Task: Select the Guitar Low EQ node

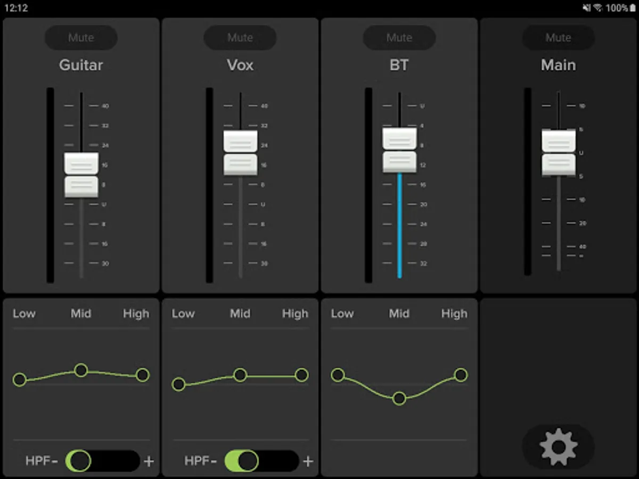Action: 20,379
